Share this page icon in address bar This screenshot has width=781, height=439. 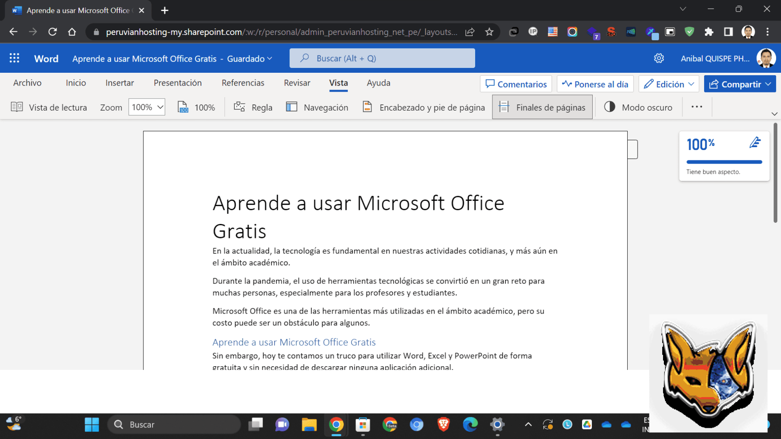(470, 32)
